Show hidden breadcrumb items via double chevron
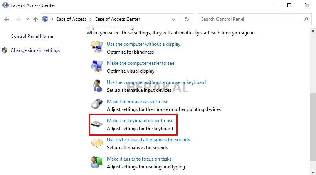This screenshot has width=316, height=175. coord(52,19)
